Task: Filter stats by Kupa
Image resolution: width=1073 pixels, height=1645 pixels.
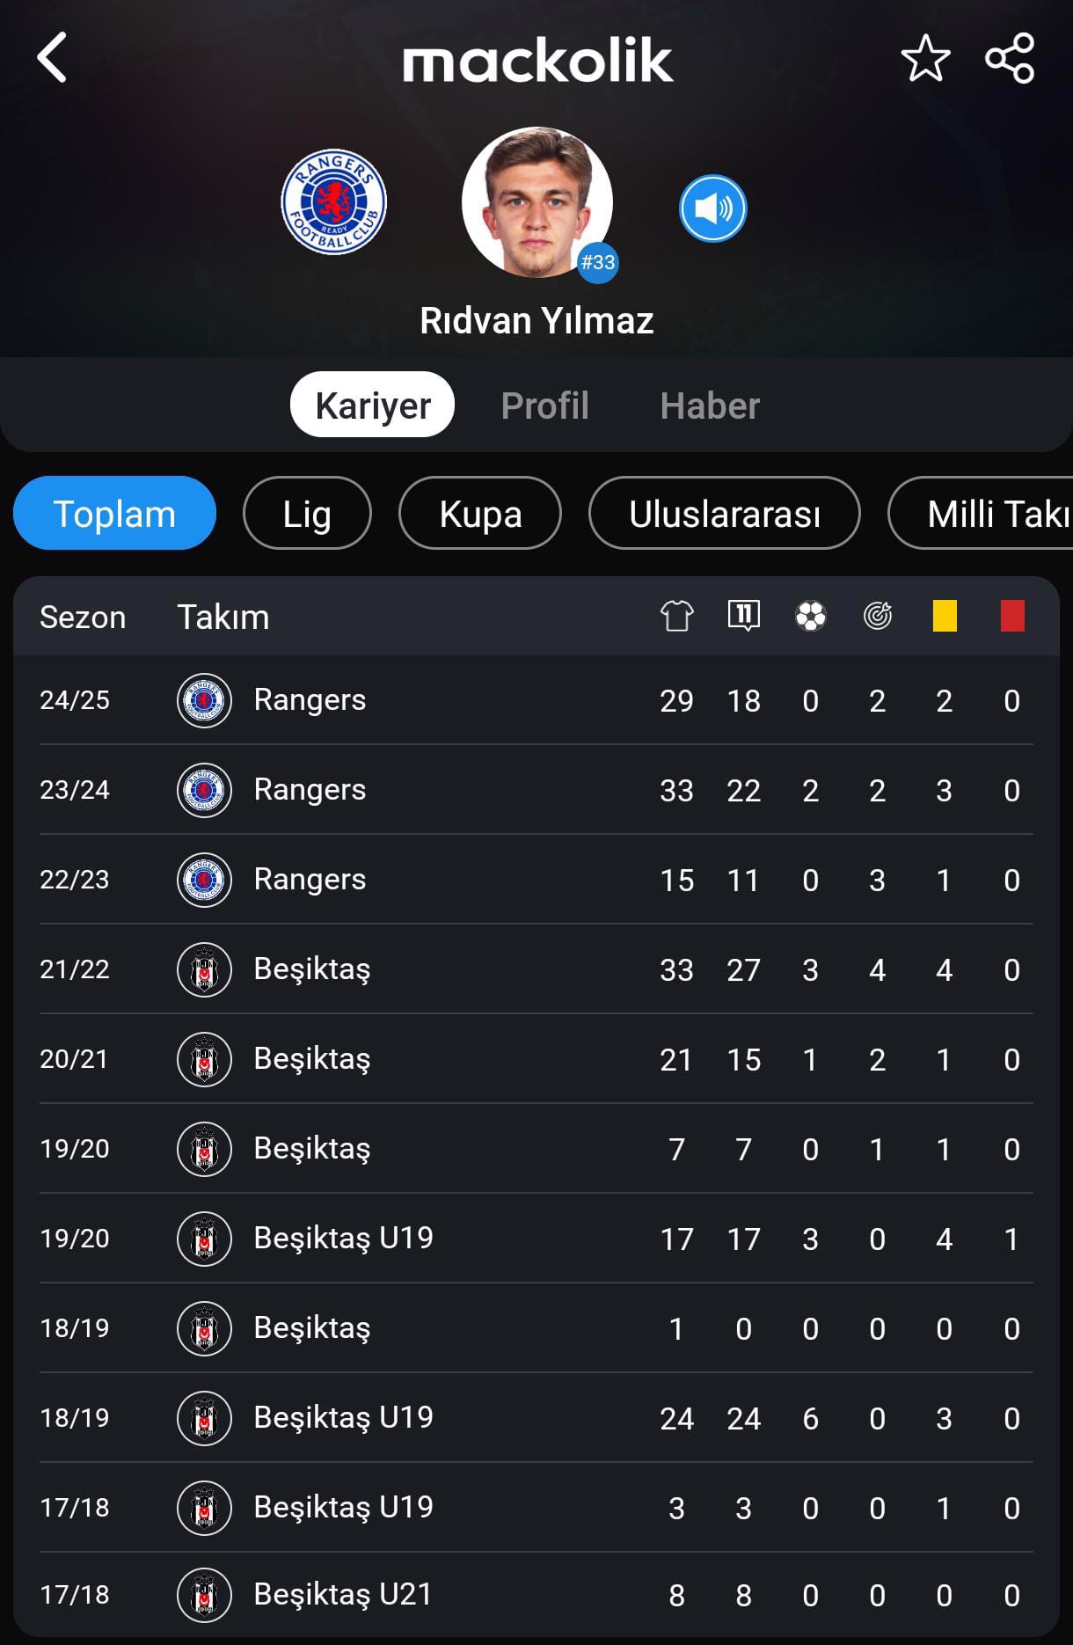Action: (x=480, y=513)
